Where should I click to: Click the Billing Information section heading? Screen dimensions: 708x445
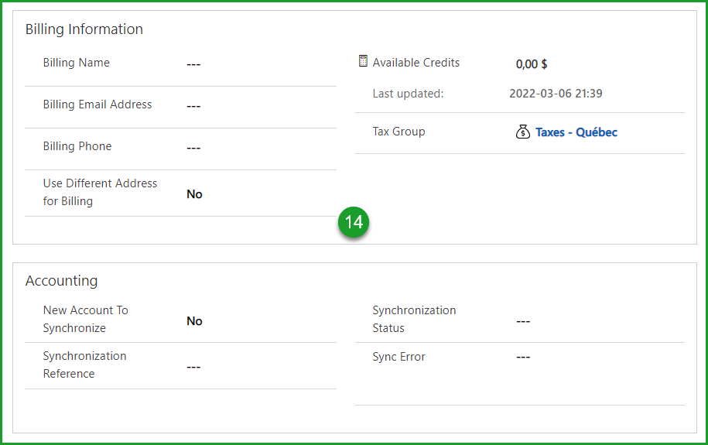pyautogui.click(x=84, y=29)
